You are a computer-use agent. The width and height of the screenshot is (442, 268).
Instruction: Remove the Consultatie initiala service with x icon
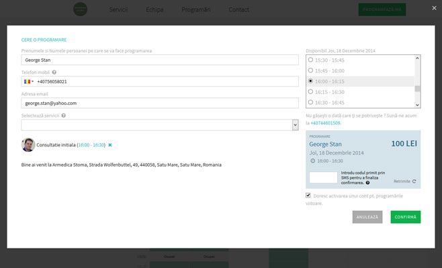110,145
